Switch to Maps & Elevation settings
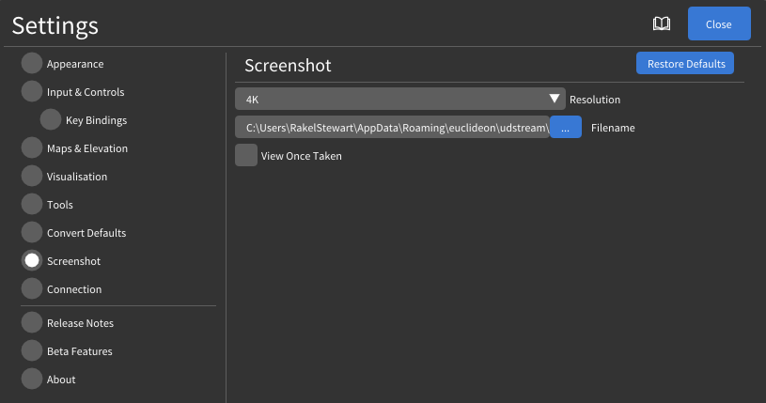The image size is (766, 403). [32, 148]
